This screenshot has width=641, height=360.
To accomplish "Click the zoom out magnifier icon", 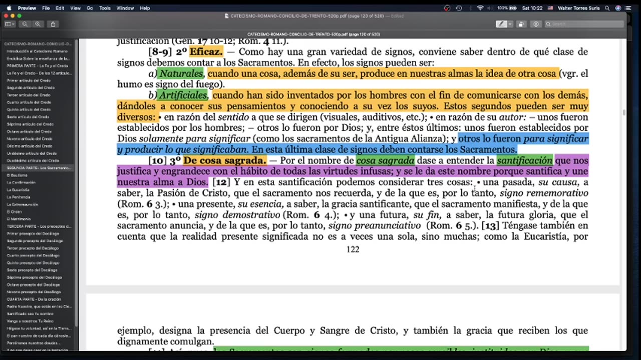I will [x=25, y=24].
